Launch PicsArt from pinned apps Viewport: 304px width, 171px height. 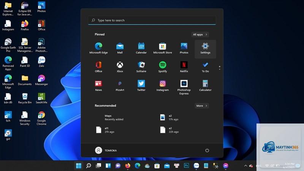120,85
